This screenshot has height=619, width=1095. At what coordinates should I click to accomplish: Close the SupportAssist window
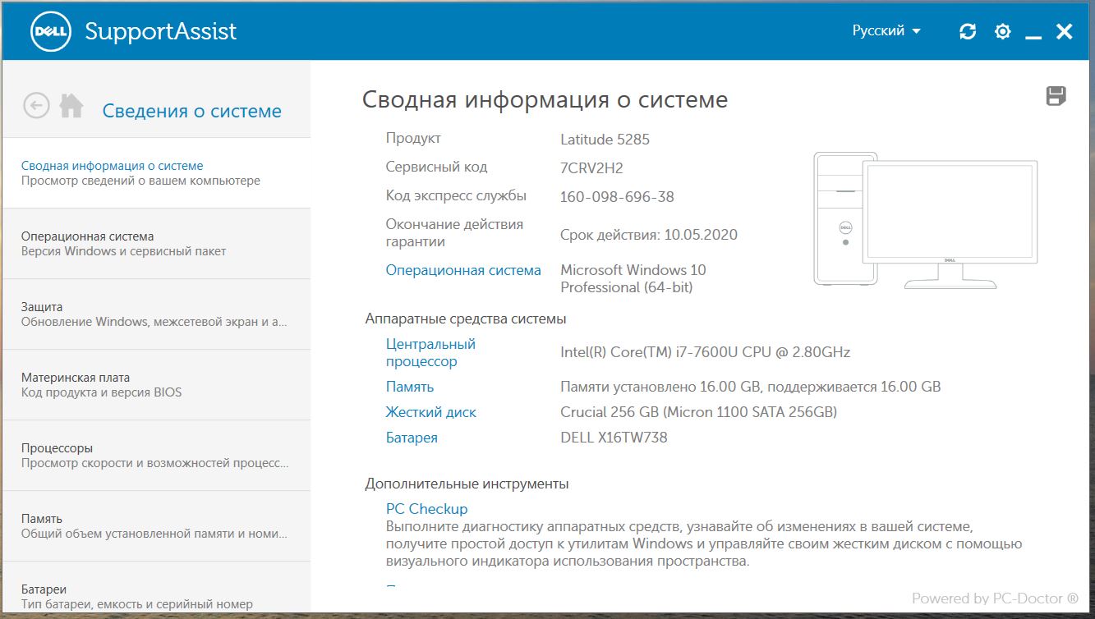click(1065, 32)
